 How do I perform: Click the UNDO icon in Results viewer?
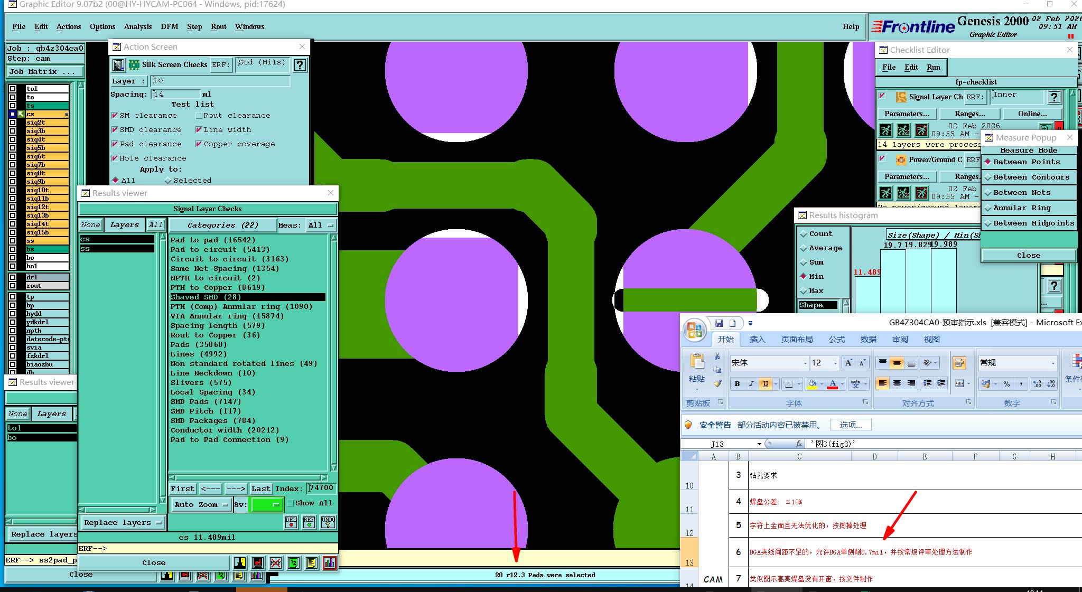click(328, 522)
